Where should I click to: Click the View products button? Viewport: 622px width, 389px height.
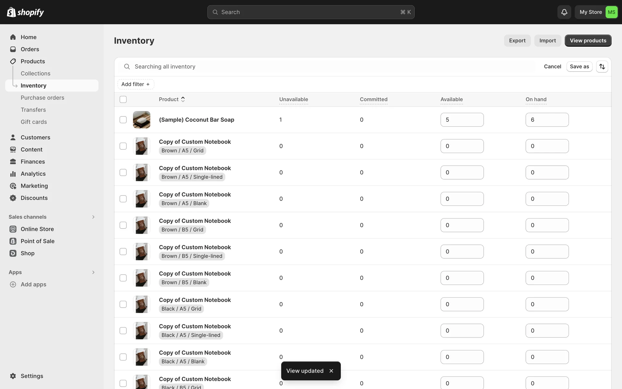[x=588, y=41]
